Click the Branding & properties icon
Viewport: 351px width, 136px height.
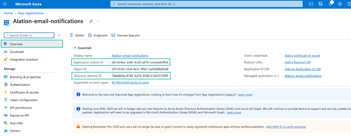(x=6, y=77)
